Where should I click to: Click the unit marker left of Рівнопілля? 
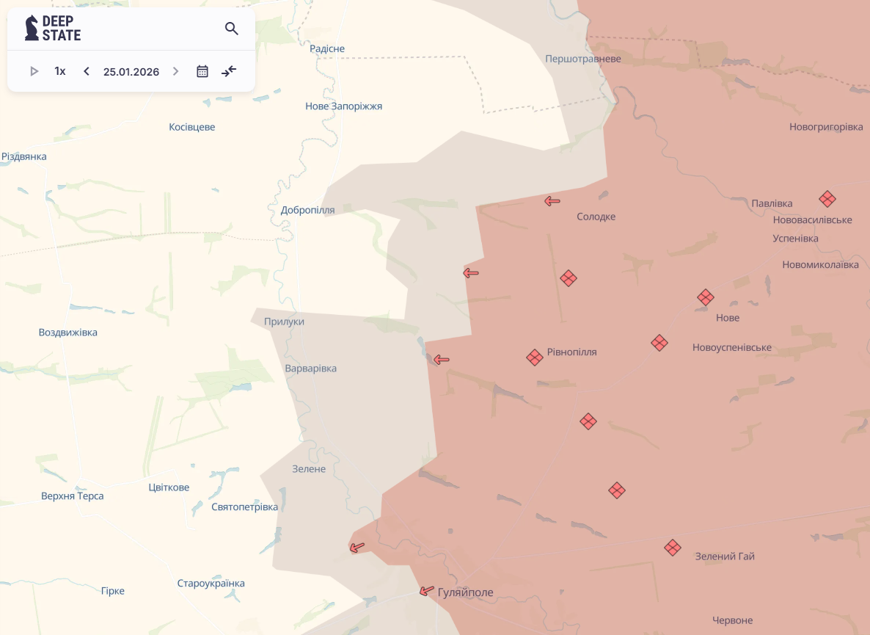[x=534, y=358]
